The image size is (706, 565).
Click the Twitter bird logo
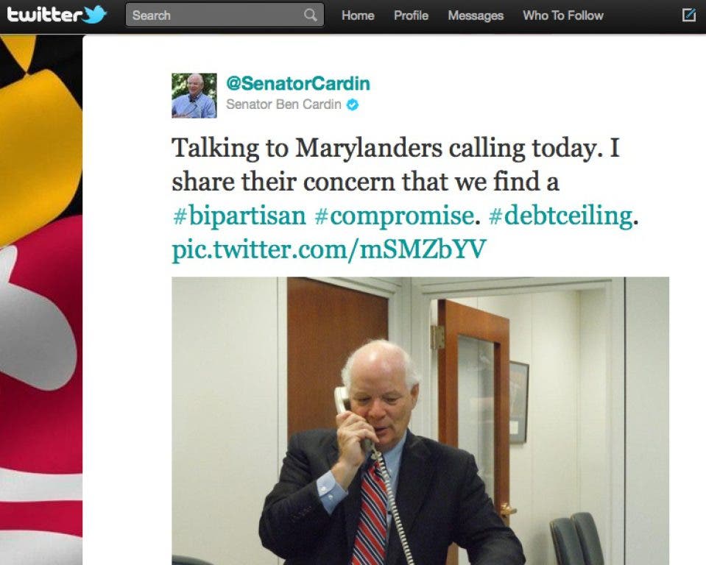point(96,15)
